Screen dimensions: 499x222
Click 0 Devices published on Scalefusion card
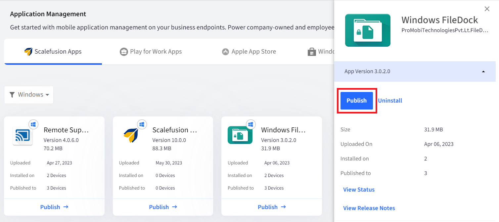pyautogui.click(x=165, y=188)
